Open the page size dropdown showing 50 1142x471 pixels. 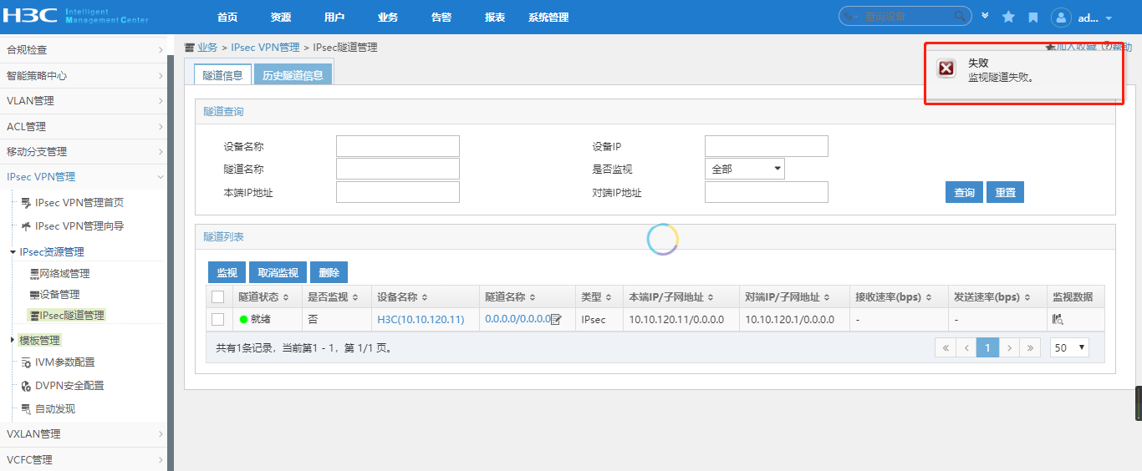(x=1069, y=348)
